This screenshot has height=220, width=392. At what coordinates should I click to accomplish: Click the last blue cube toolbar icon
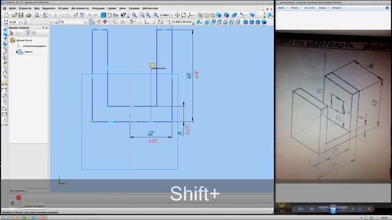(x=264, y=22)
